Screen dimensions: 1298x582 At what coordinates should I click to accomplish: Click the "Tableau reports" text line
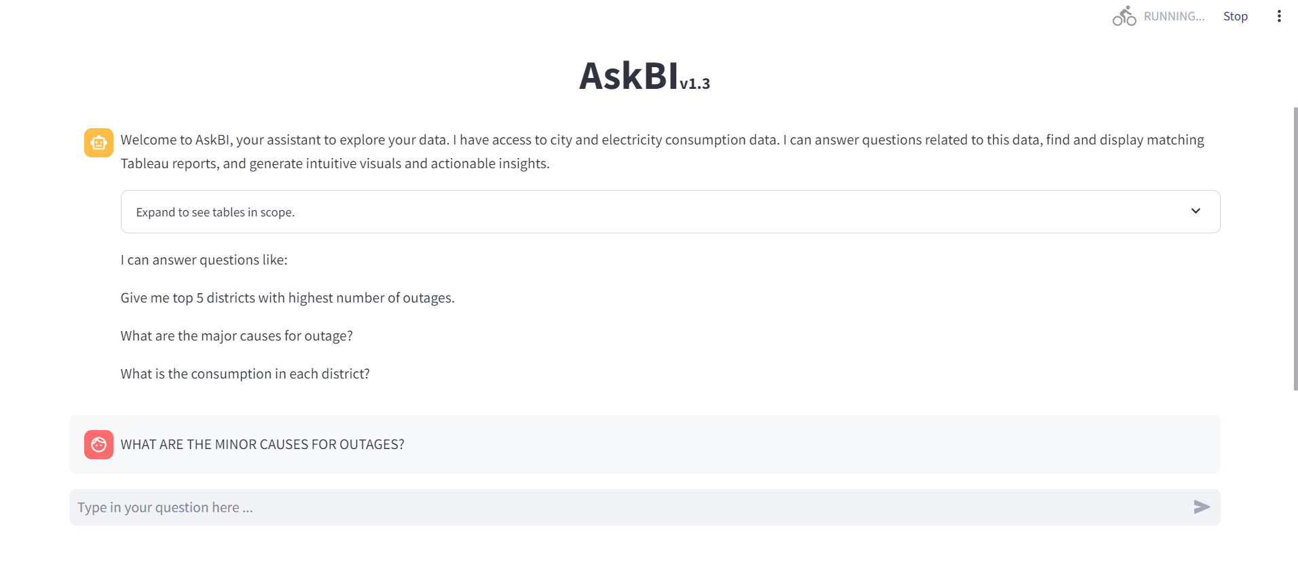(335, 163)
